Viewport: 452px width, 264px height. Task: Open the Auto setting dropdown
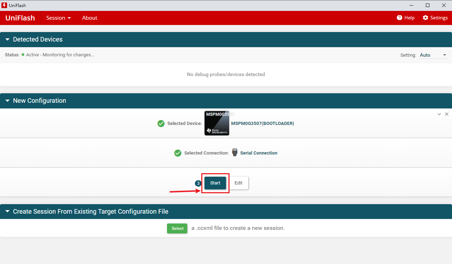click(433, 55)
